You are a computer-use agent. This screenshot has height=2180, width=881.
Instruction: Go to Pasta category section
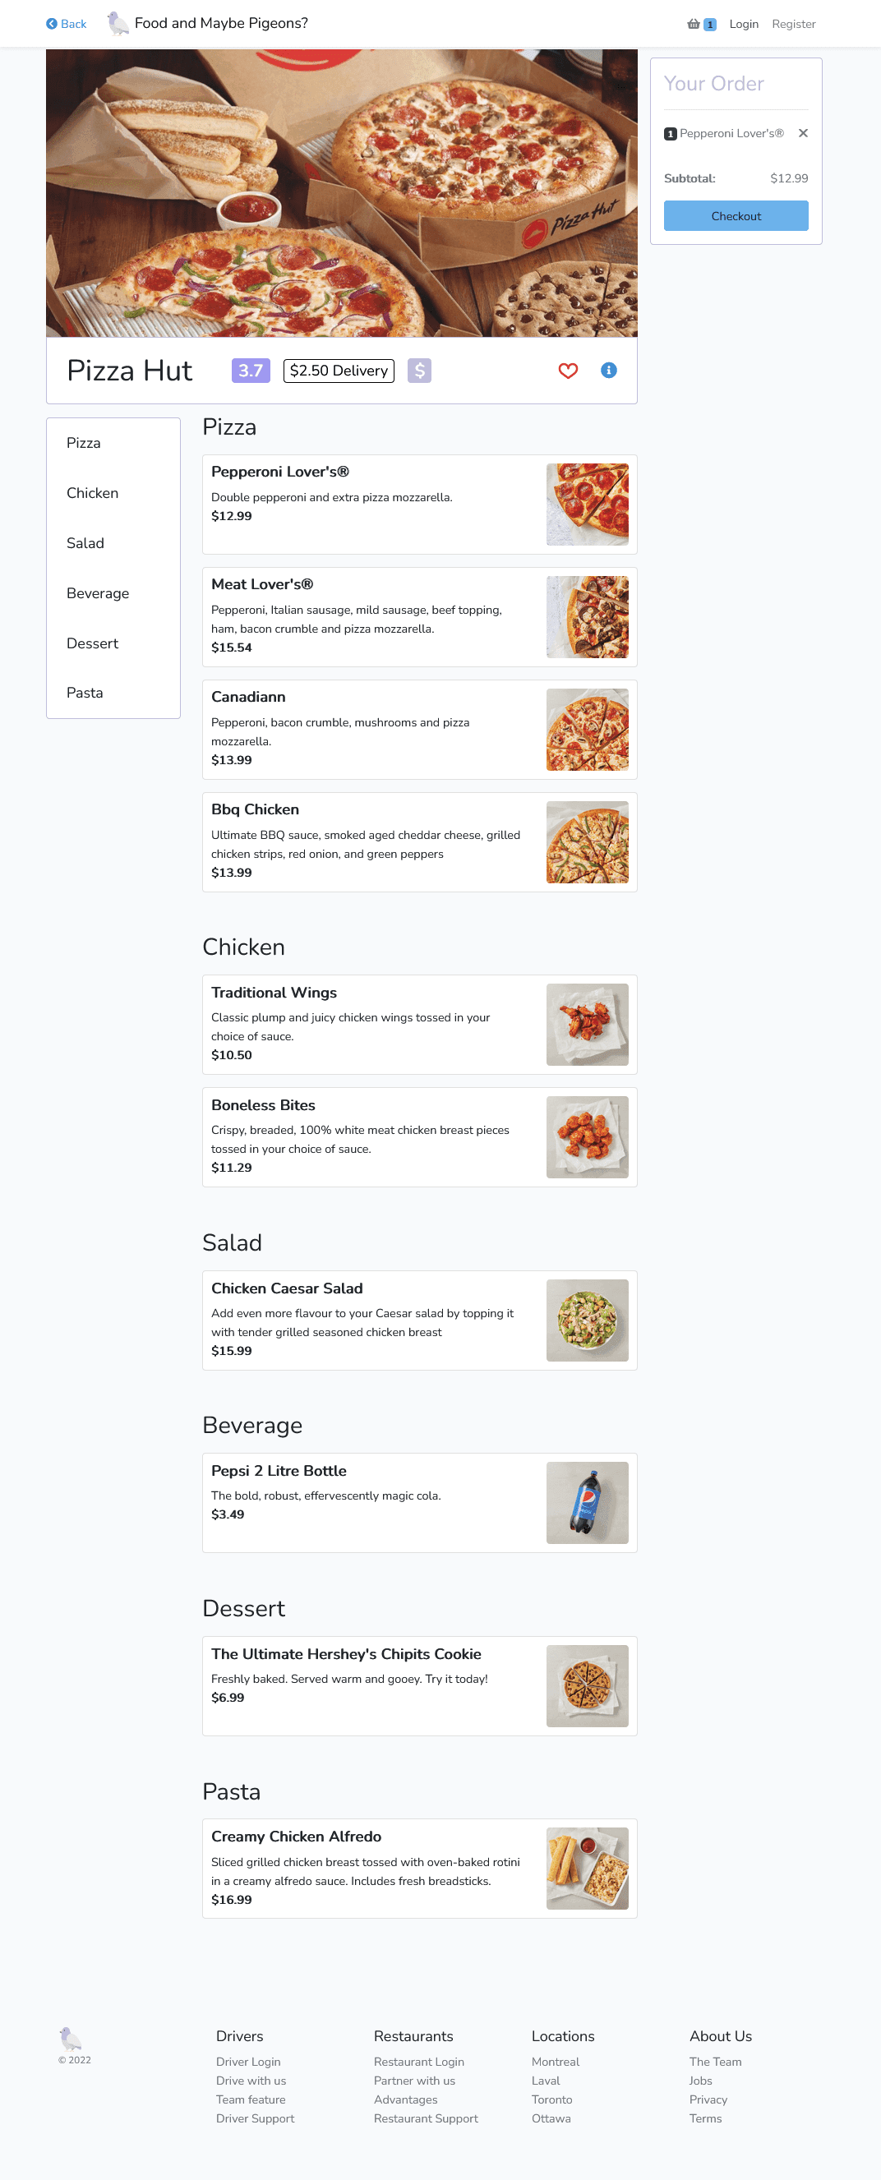[x=85, y=692]
